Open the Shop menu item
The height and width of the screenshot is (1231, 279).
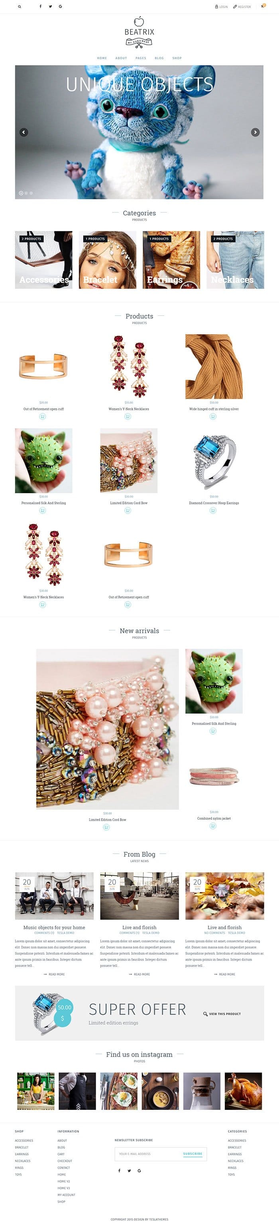(177, 58)
